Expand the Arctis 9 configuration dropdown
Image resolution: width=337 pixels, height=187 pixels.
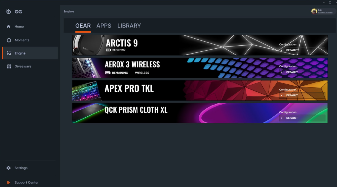pyautogui.click(x=302, y=50)
